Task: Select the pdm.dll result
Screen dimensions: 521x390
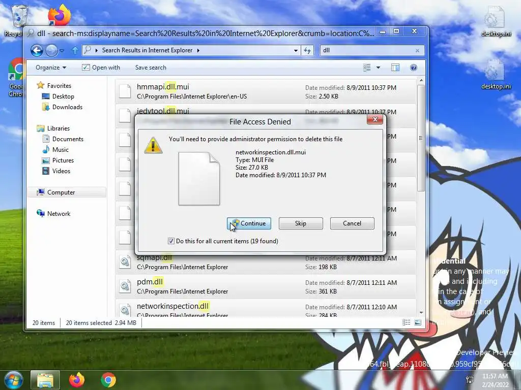Action: (x=266, y=286)
